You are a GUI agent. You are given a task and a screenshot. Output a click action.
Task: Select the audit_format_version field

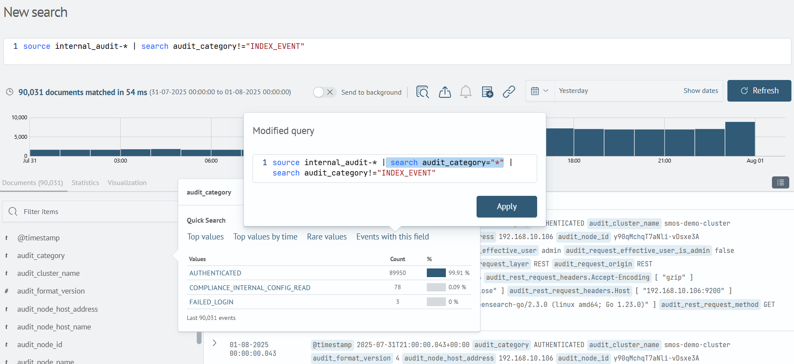point(51,291)
